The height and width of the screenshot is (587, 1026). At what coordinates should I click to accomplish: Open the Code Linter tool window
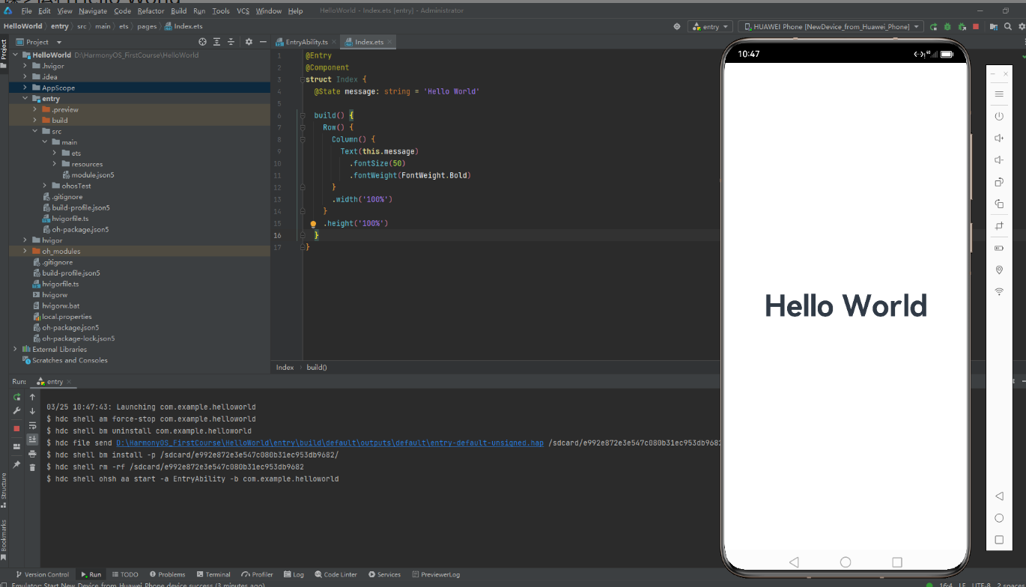click(x=336, y=574)
